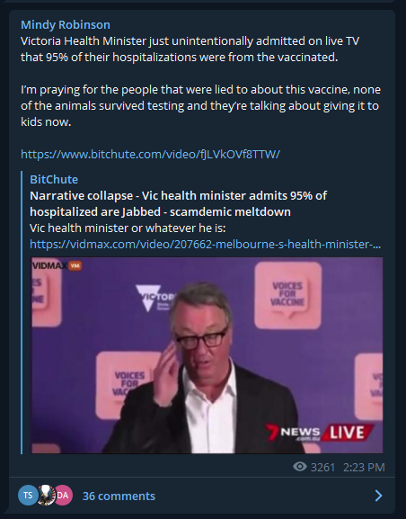Click the VIDMAX logo in thumbnail
This screenshot has height=519, width=406.
point(57,265)
